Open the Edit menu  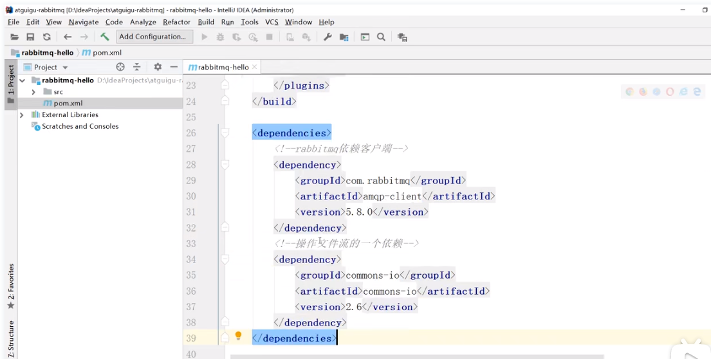point(33,22)
